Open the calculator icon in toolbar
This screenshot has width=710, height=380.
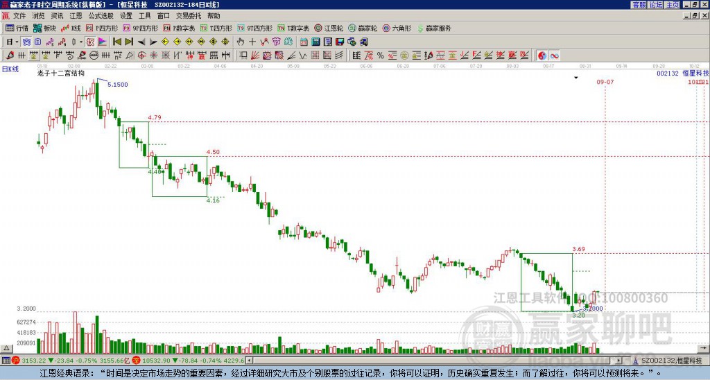click(x=315, y=42)
